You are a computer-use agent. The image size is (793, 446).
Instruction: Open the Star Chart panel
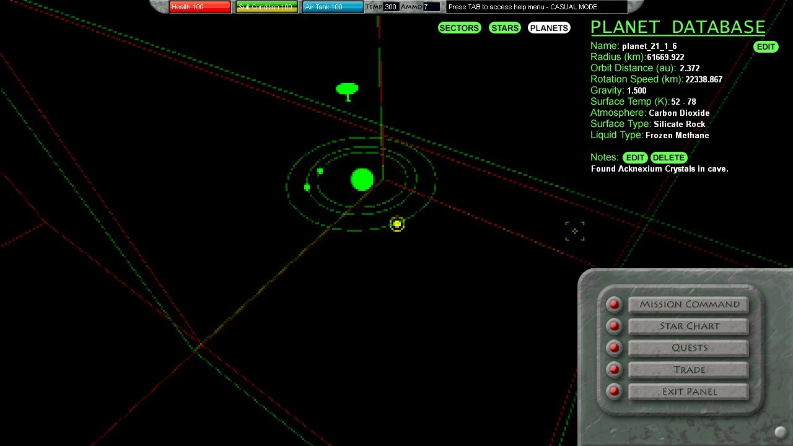click(688, 326)
